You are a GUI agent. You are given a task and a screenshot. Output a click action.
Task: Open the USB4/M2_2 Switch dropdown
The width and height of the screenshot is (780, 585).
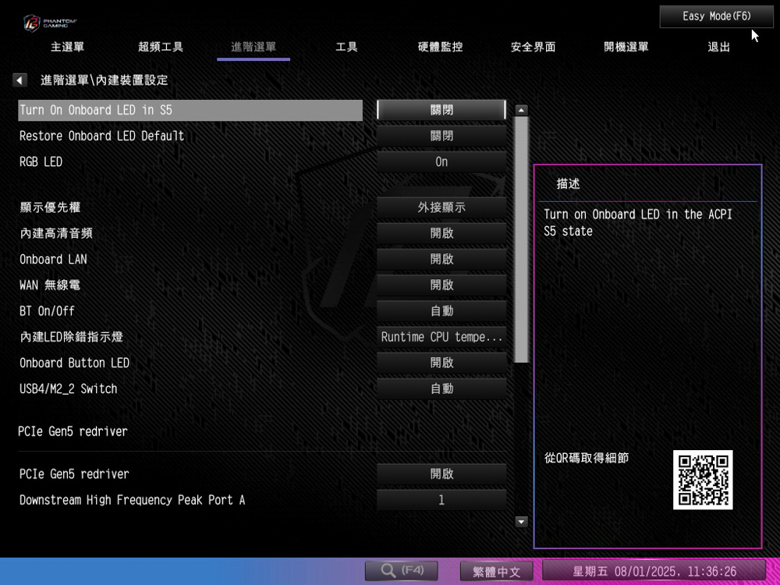(441, 388)
